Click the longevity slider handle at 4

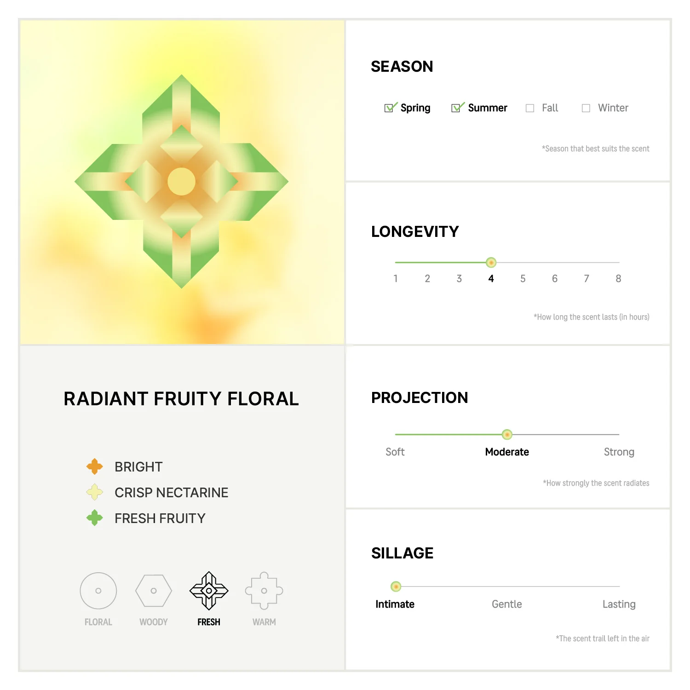tap(491, 263)
